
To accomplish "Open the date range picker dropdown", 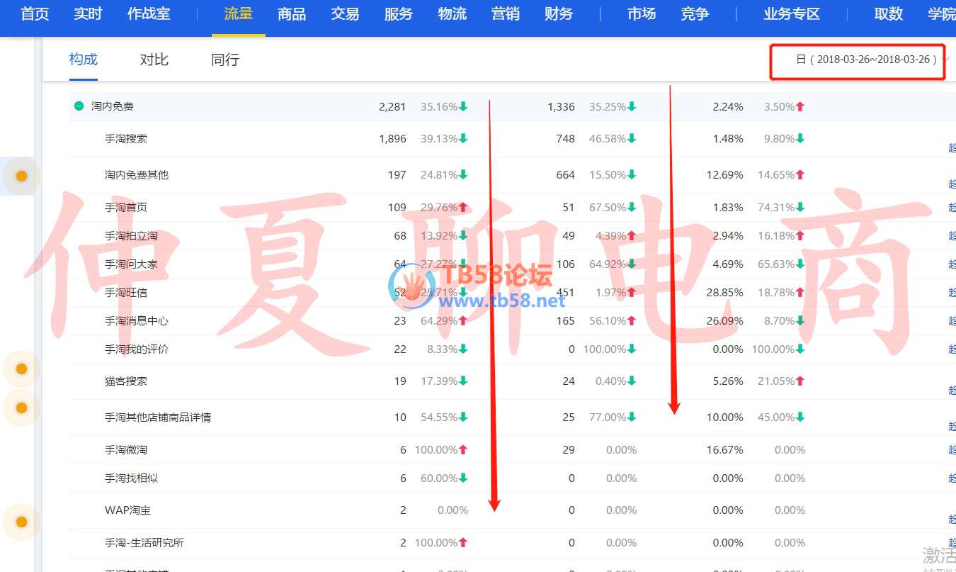I will (x=870, y=60).
